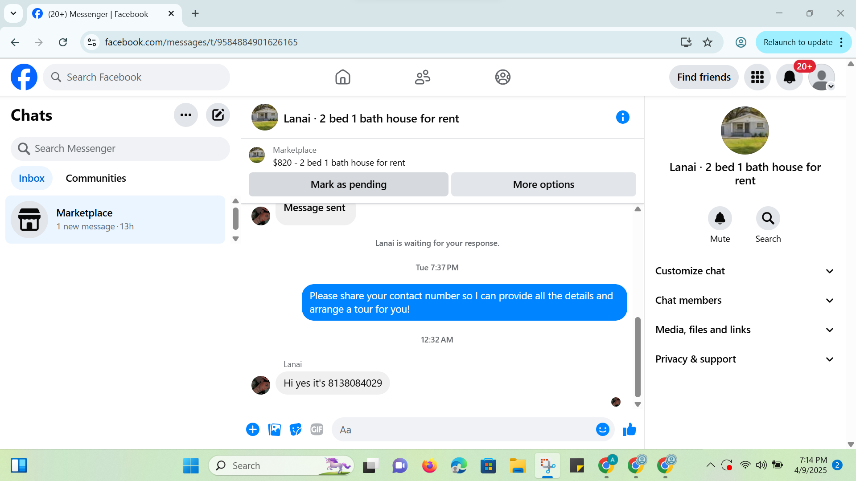Open File Explorer from the taskbar
Image resolution: width=856 pixels, height=481 pixels.
point(518,466)
